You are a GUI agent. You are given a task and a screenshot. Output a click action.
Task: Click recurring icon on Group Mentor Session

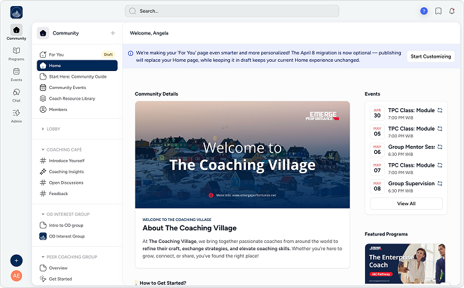[x=439, y=147]
